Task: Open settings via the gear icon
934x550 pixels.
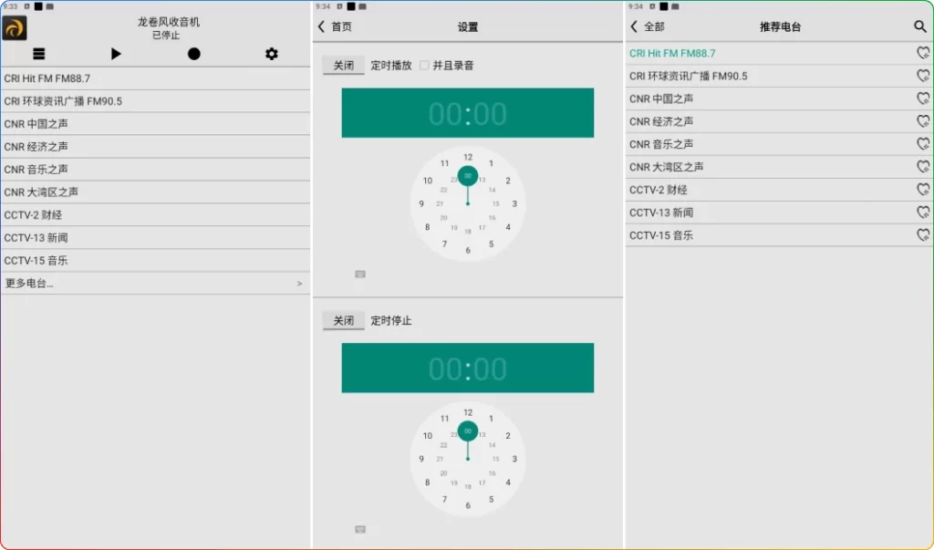Action: click(272, 54)
